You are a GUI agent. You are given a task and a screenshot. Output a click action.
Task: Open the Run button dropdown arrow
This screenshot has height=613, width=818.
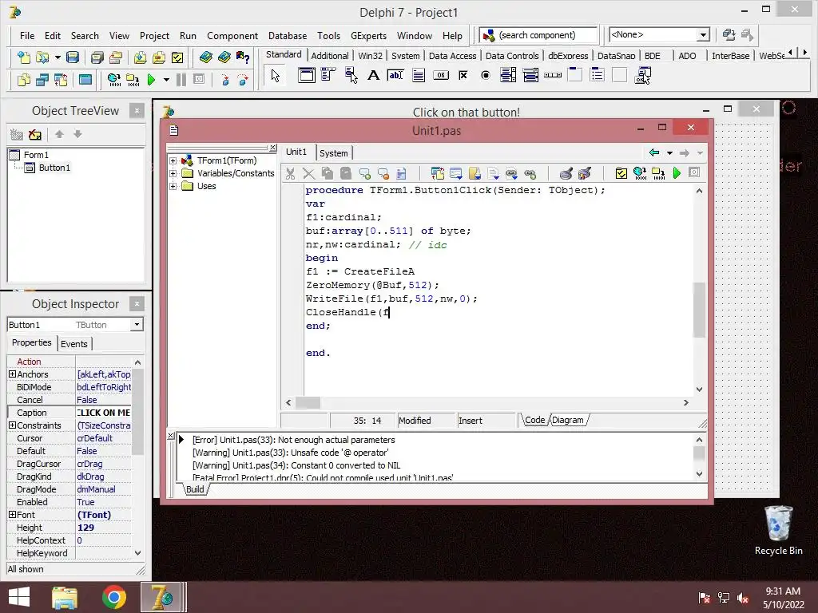166,80
